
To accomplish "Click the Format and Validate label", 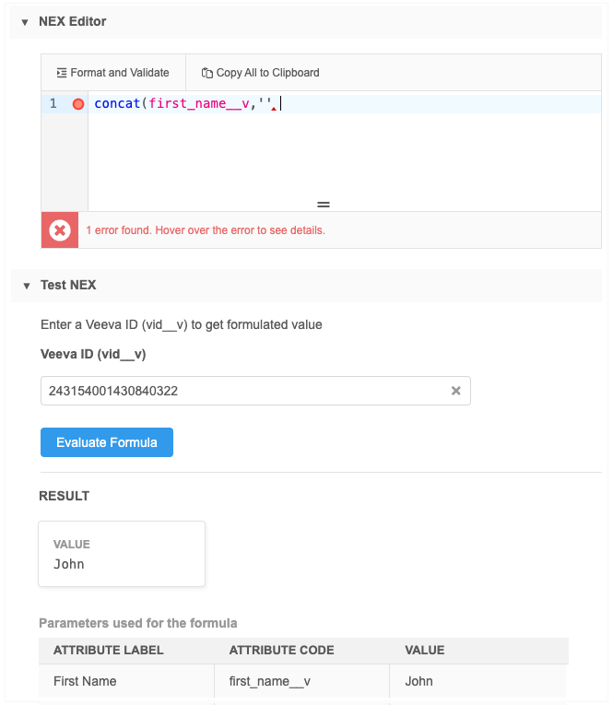I will tap(120, 73).
